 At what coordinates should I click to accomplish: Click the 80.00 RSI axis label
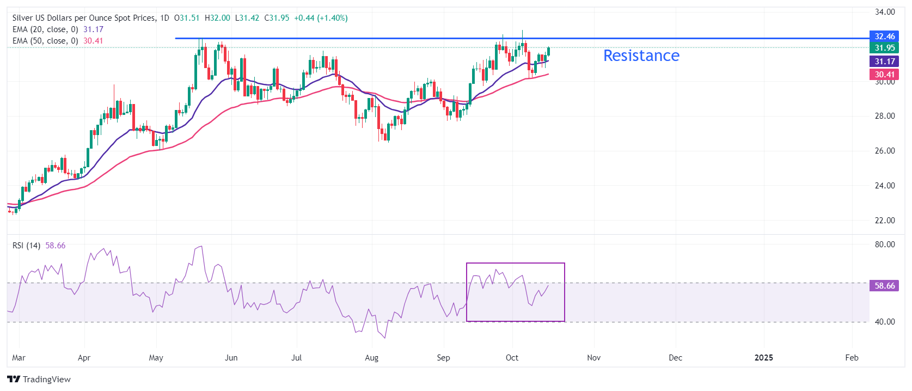click(885, 245)
